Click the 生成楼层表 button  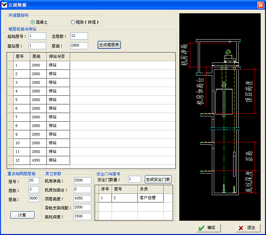coord(109,45)
